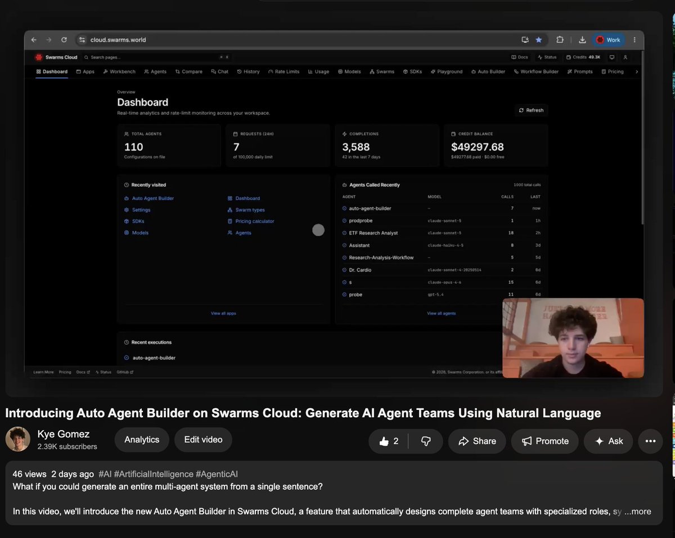This screenshot has height=538, width=675.
Task: Open the Docs link in Swarms header
Action: (x=519, y=57)
